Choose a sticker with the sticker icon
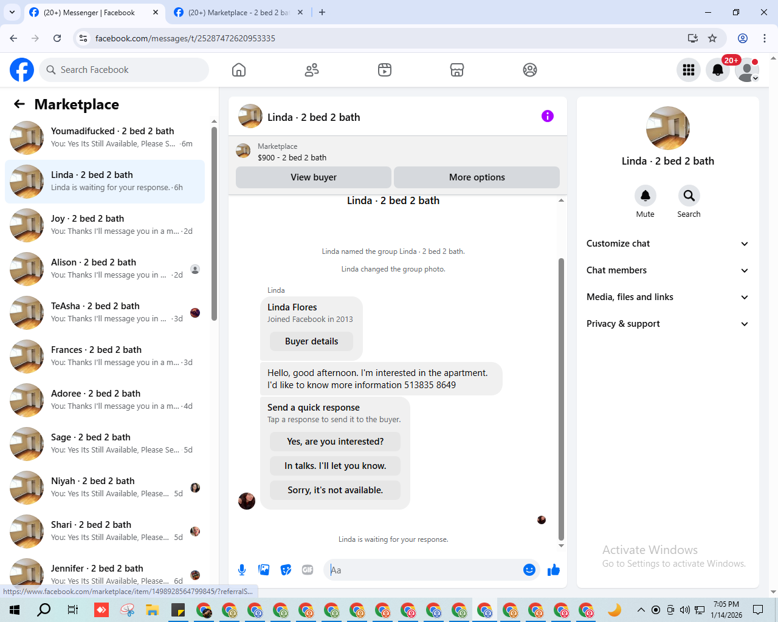This screenshot has height=622, width=778. pos(286,570)
